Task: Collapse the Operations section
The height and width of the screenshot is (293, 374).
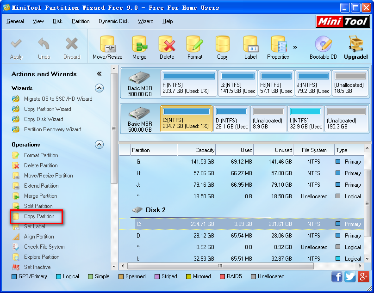Action: 99,144
